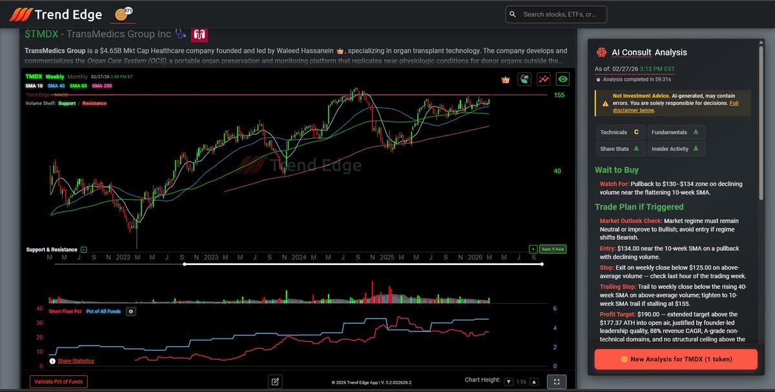Click the Wait to Buy heading
The image size is (775, 392).
coord(617,170)
